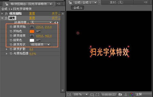Open the 渐变形状 线性渐变 dropdown

coord(40,45)
